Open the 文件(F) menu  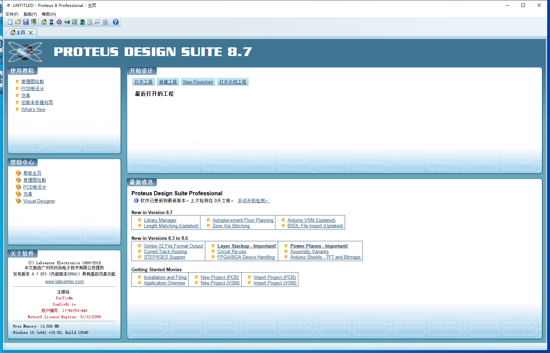coord(12,14)
